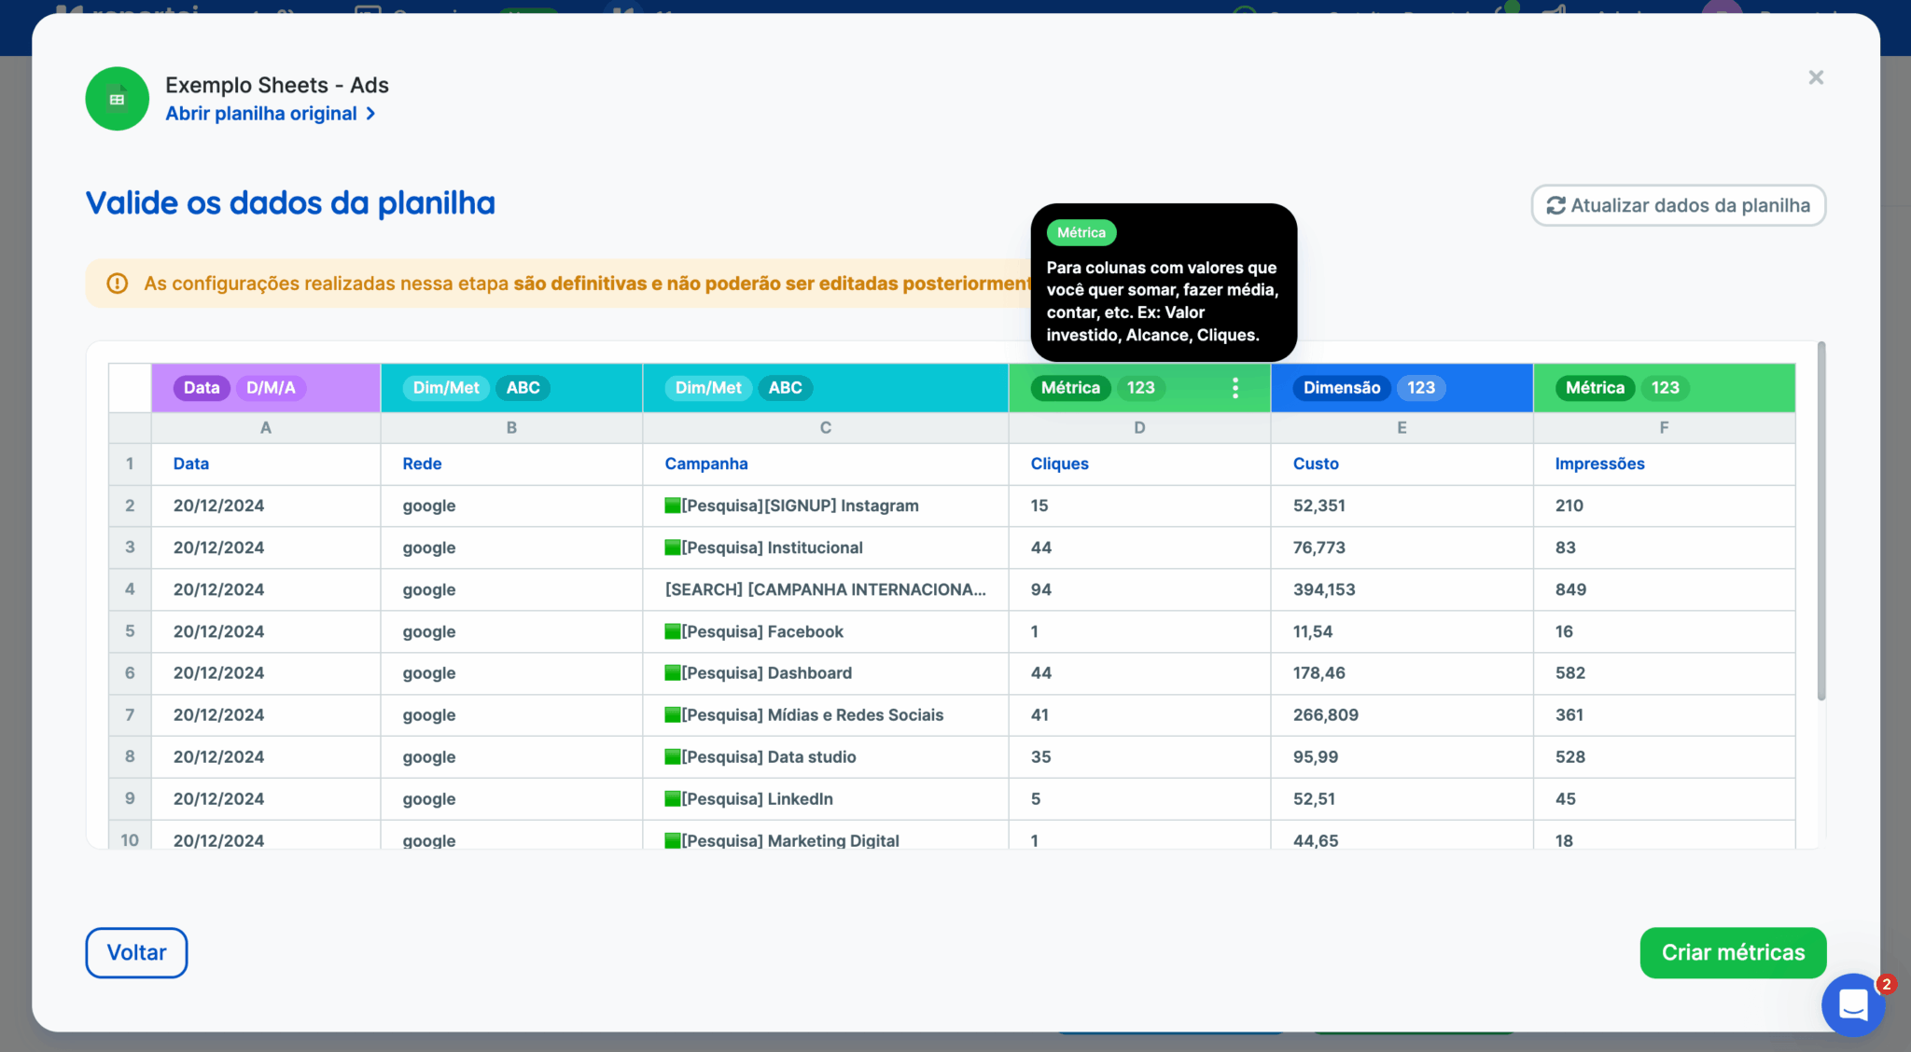Click the table's vertical scrollbar
Viewport: 1911px width, 1052px height.
1820,522
